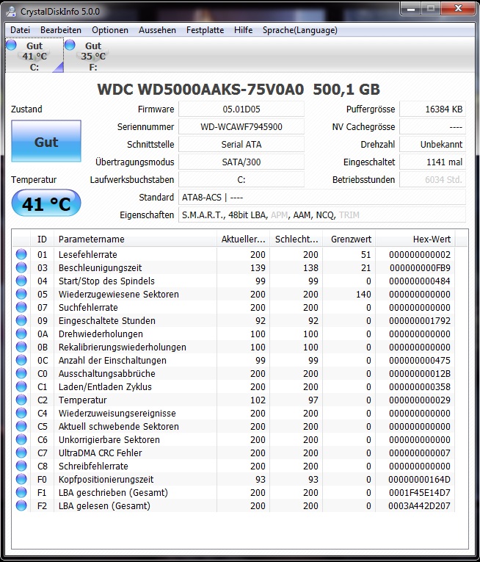Click the Drehzahl value Unbekannt
The height and width of the screenshot is (562, 480).
pyautogui.click(x=433, y=144)
